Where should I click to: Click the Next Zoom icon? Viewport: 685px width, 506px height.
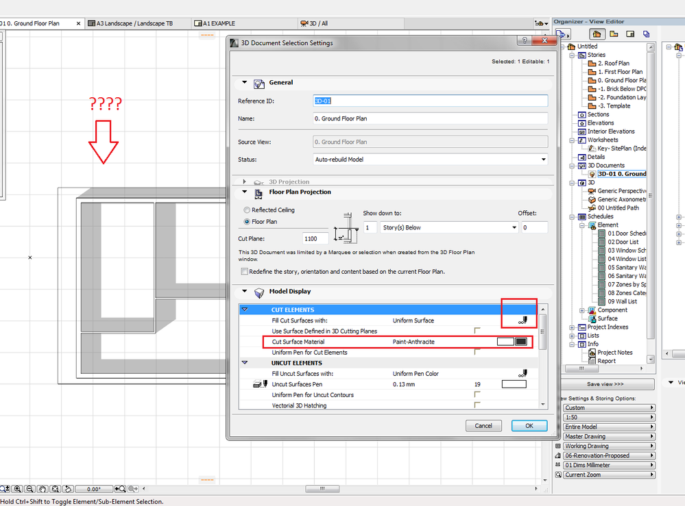point(133,489)
